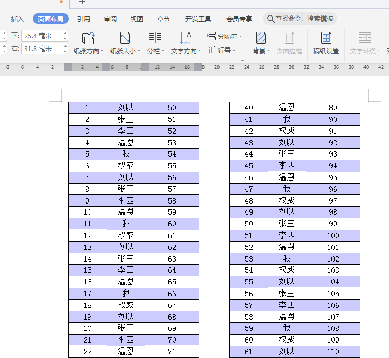389x358 pixels.
Task: Click the text direction icon
Action: tap(185, 38)
